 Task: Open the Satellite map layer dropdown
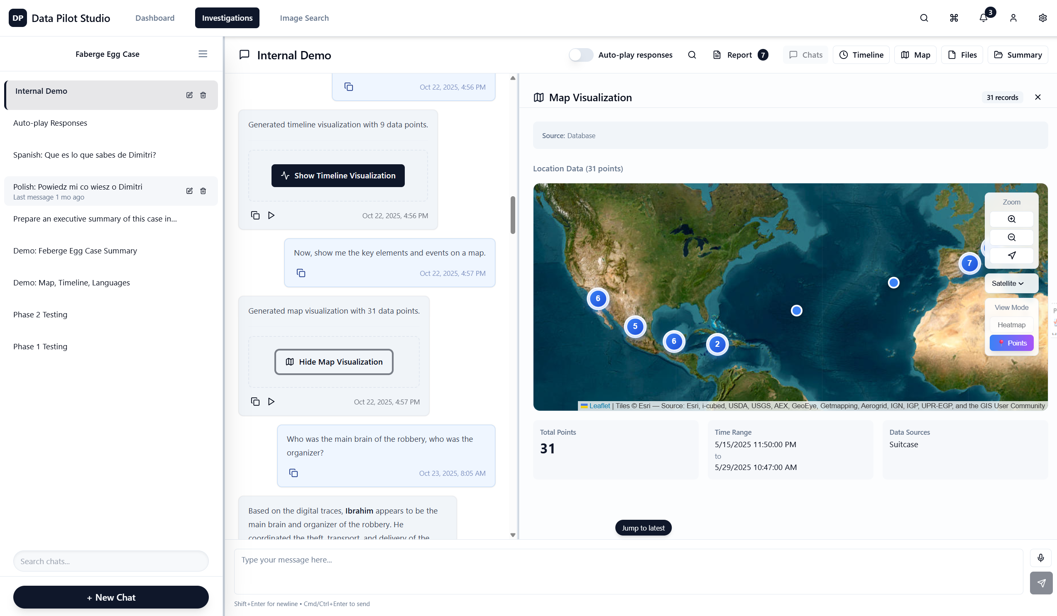1011,284
